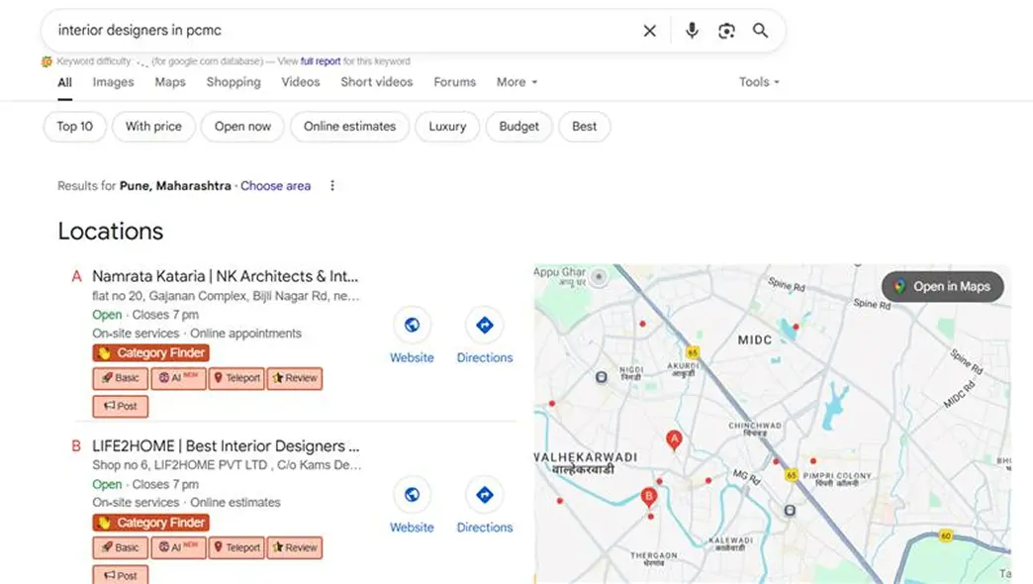Click the extension icon beside Keyword difficulty
1033x584 pixels.
click(x=47, y=61)
